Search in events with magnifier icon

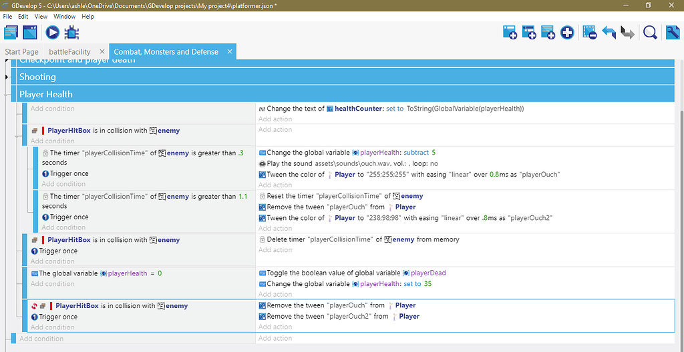650,33
